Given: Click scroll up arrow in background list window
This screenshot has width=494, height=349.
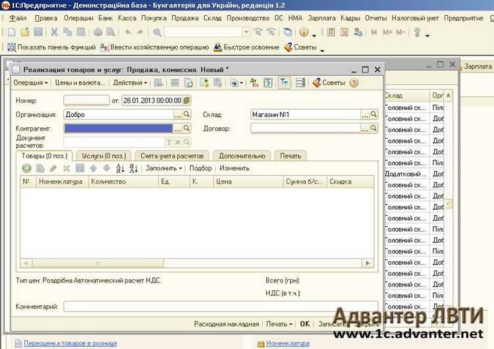Looking at the screenshot, I should (448, 95).
